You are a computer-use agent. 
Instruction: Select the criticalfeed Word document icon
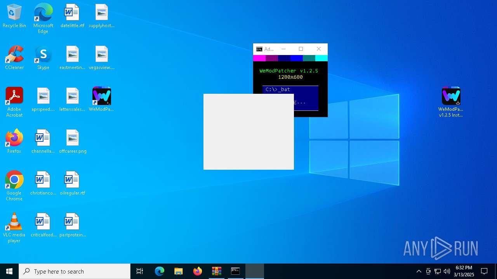(43, 226)
